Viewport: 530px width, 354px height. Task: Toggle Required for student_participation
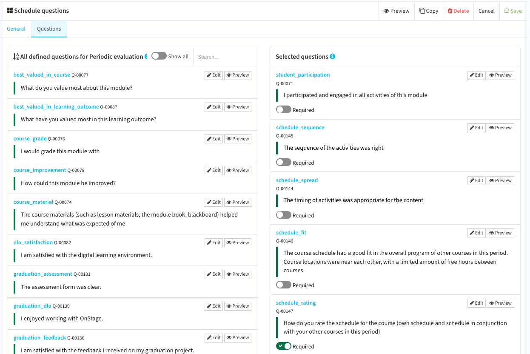click(x=284, y=110)
